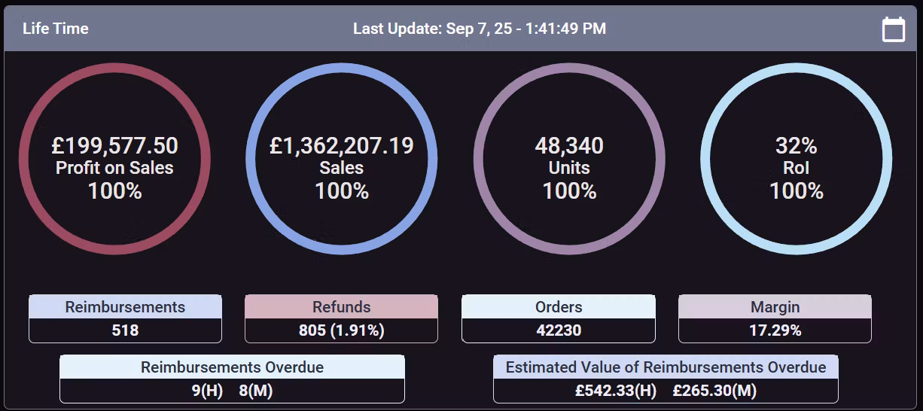Open the calendar date picker icon
The image size is (923, 411).
point(893,29)
